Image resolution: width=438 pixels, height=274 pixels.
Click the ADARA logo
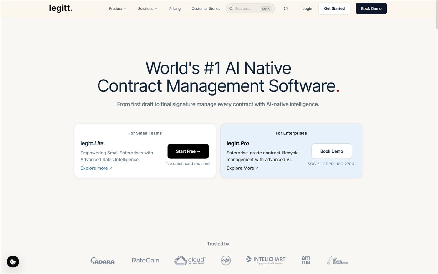(103, 261)
